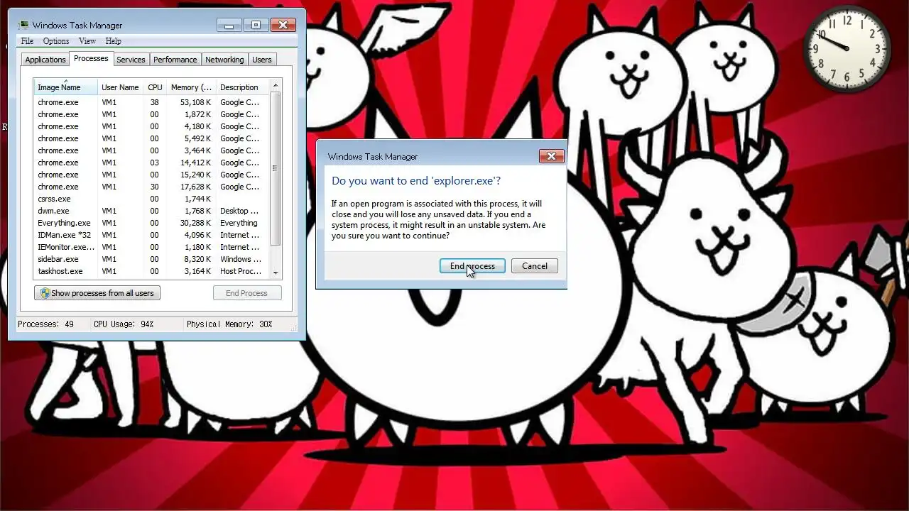Click the 4,096 K memory cell

(x=198, y=235)
